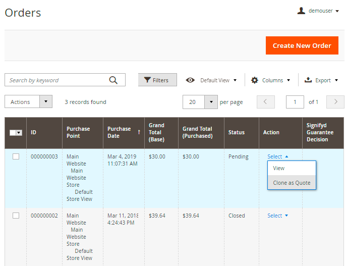The height and width of the screenshot is (266, 345).
Task: Click the demouser account icon
Action: click(301, 11)
